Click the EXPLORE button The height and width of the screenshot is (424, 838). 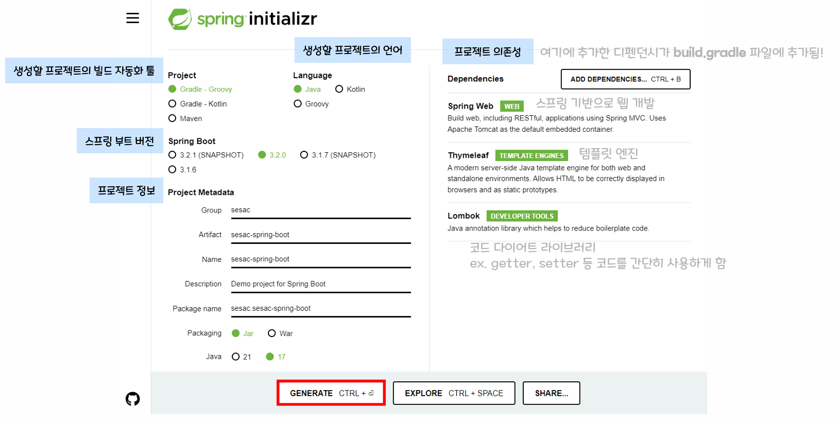[x=454, y=393]
